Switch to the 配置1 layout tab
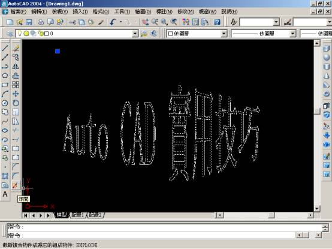 pos(78,215)
